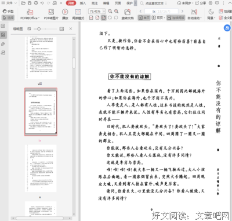Click the redo arrow icon

pos(48,3)
